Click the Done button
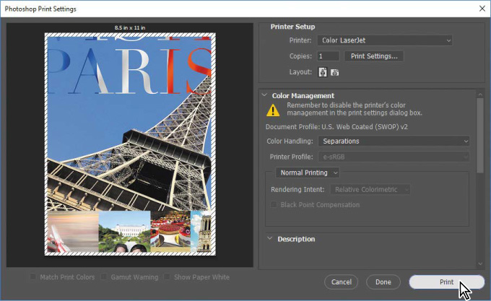This screenshot has height=301, width=491. (383, 282)
